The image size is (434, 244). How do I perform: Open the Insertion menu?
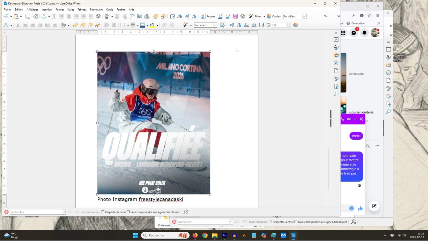point(46,9)
